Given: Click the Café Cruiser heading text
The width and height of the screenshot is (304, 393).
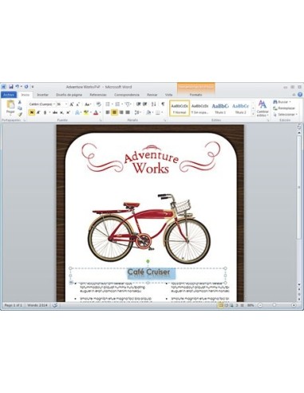Looking at the screenshot, I should (x=148, y=272).
